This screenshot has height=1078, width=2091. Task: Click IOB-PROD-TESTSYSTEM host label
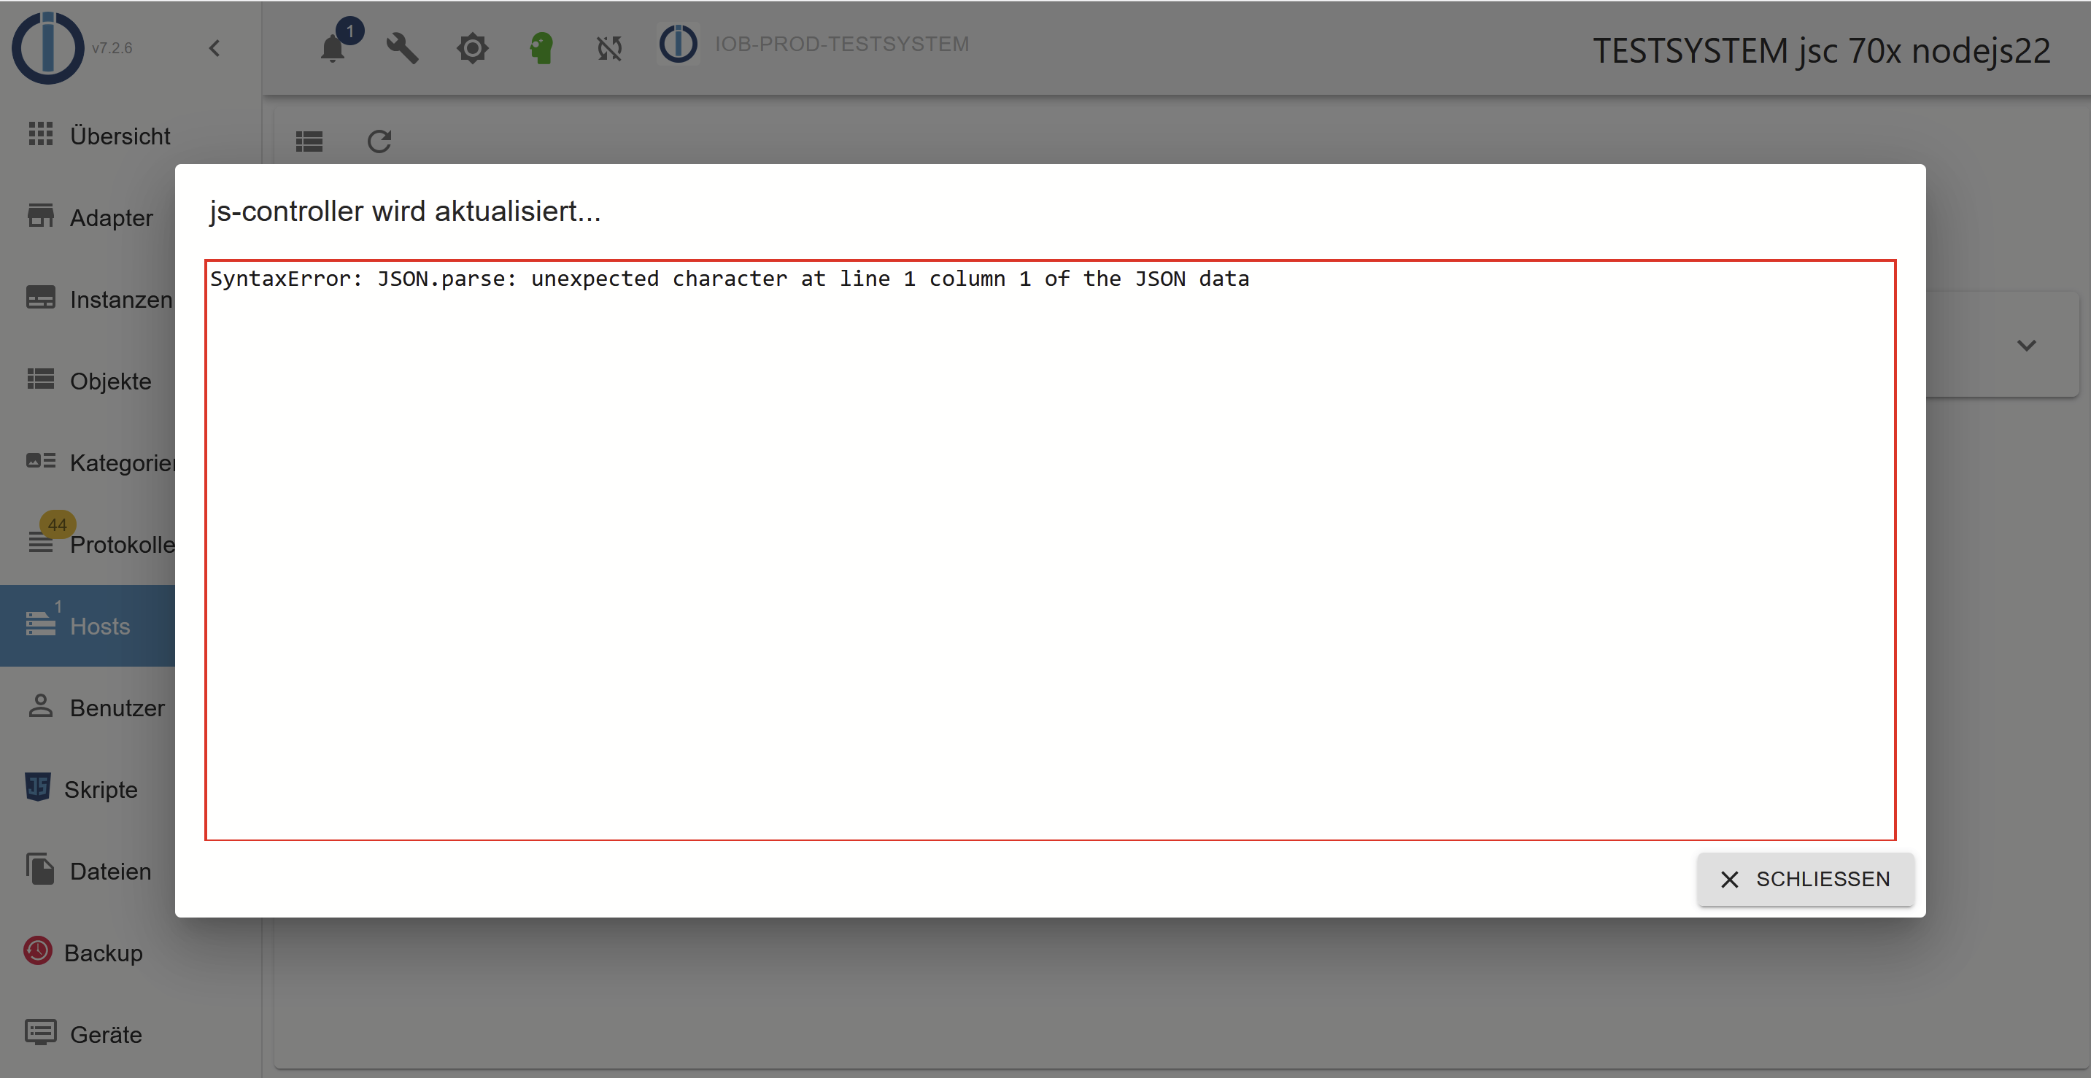pos(841,44)
